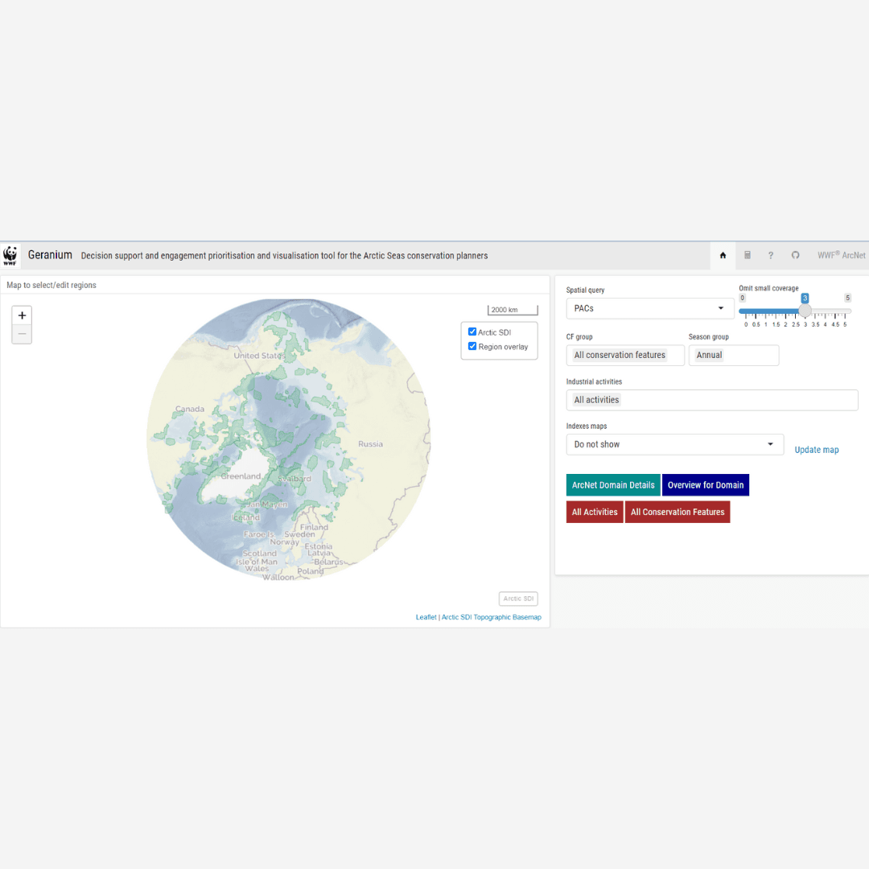Open help via question mark icon
The height and width of the screenshot is (869, 869).
(x=771, y=255)
